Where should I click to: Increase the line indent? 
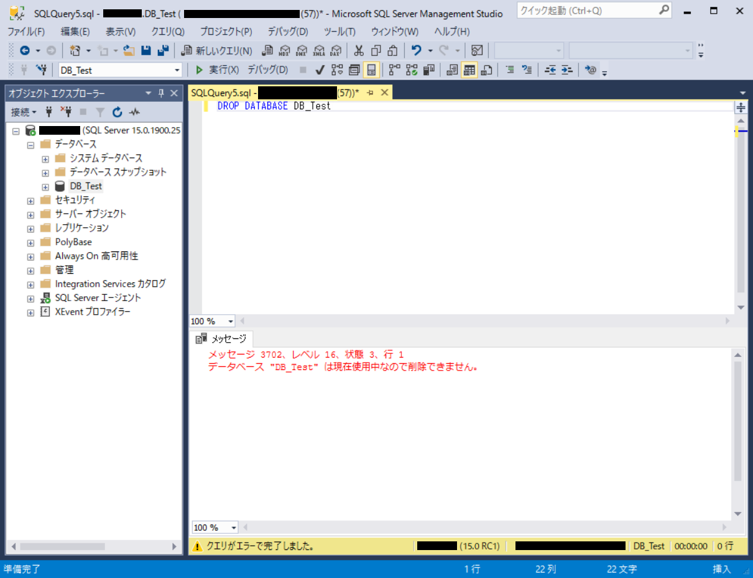tap(566, 70)
